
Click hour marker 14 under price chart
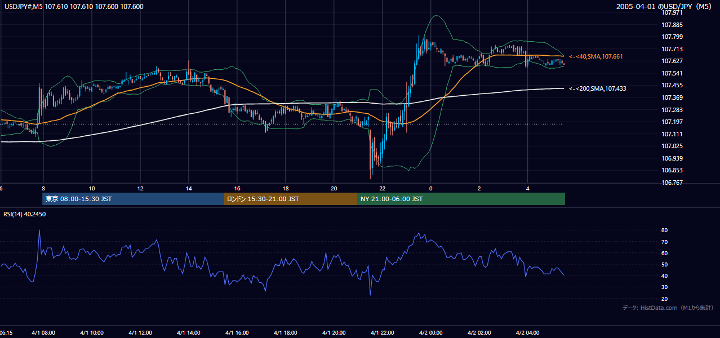(x=189, y=188)
